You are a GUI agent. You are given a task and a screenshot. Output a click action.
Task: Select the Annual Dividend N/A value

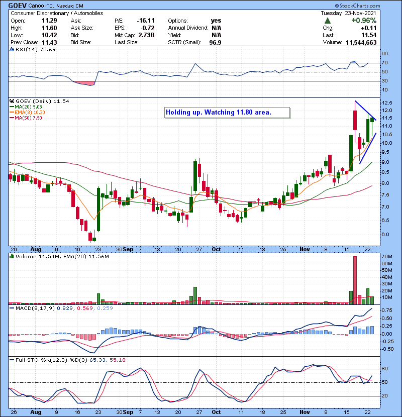point(217,28)
